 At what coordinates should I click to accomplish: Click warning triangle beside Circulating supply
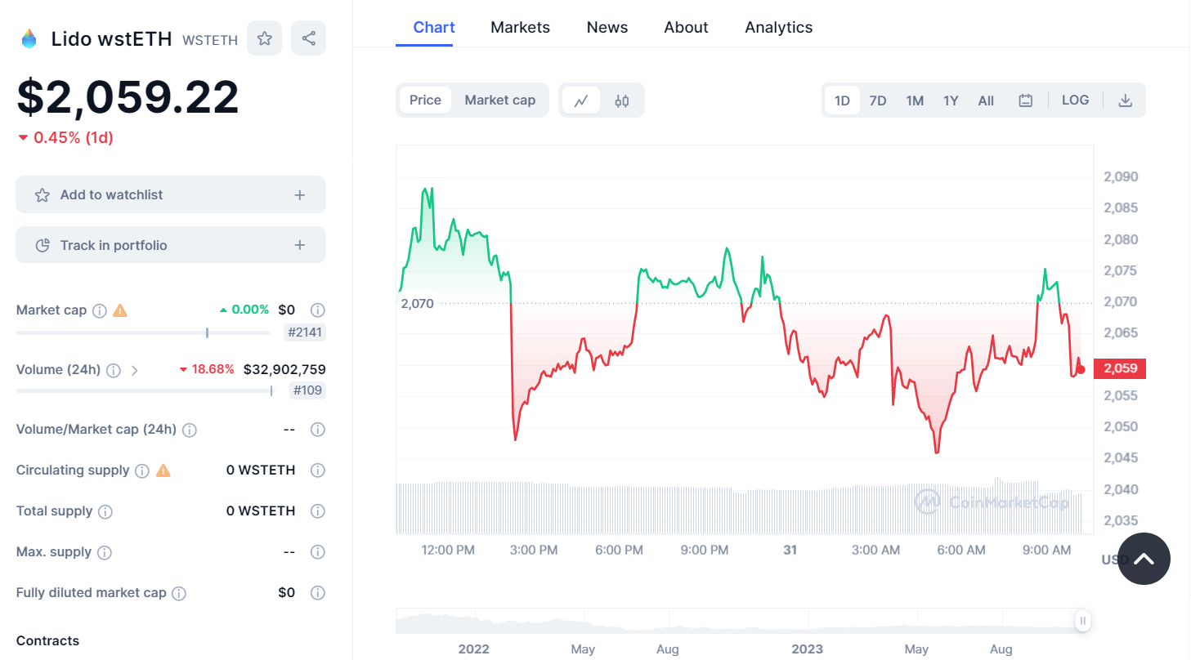[x=163, y=470]
